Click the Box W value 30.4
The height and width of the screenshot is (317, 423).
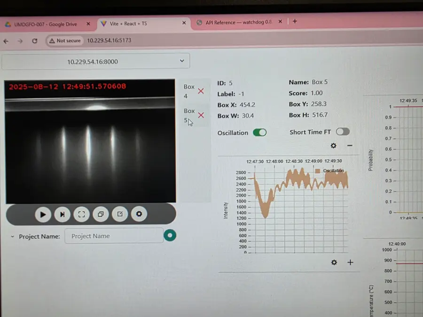[248, 116]
